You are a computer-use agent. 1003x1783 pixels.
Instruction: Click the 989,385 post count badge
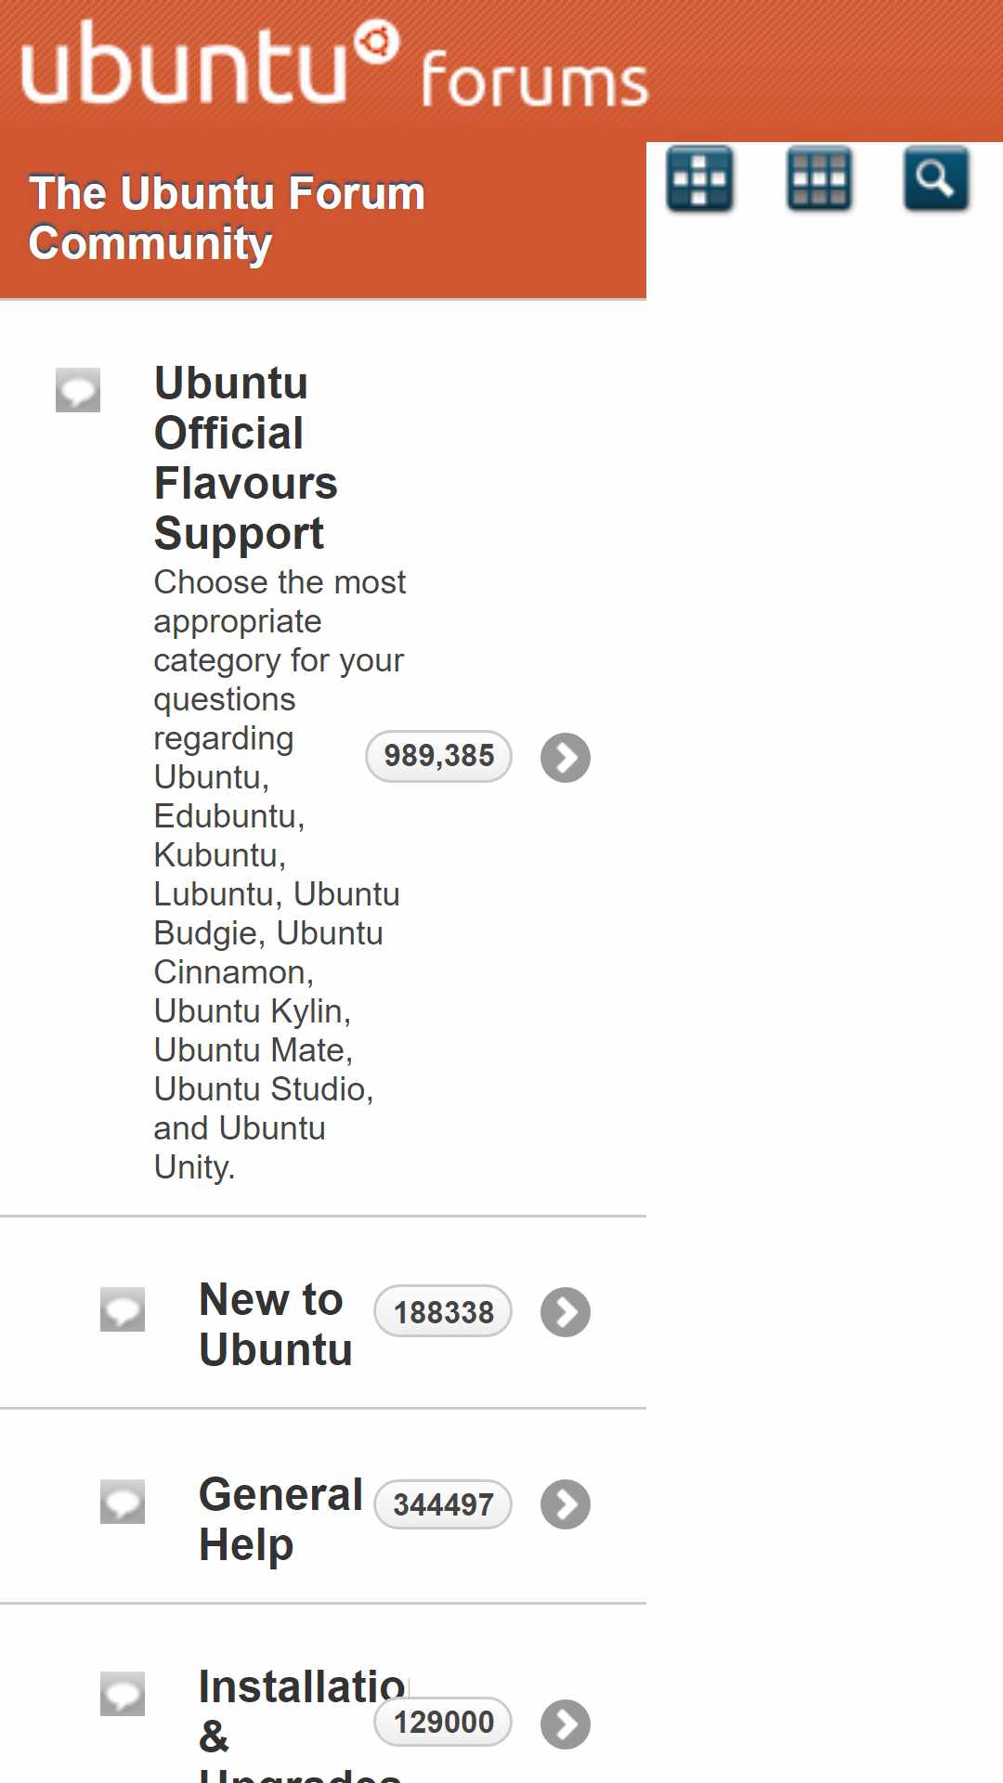(439, 756)
